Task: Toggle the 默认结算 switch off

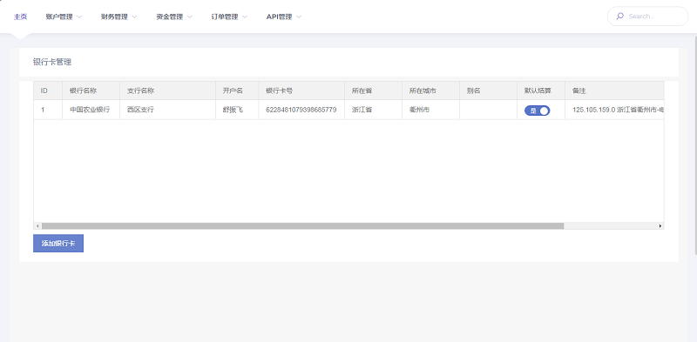Action: pos(537,111)
